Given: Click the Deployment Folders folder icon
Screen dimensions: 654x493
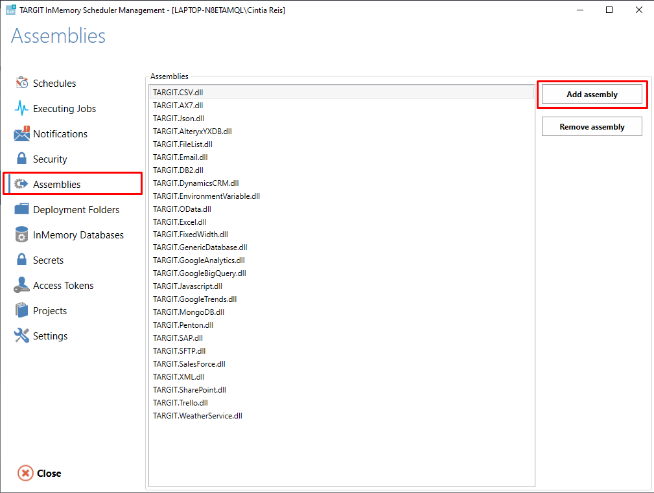Looking at the screenshot, I should point(21,209).
